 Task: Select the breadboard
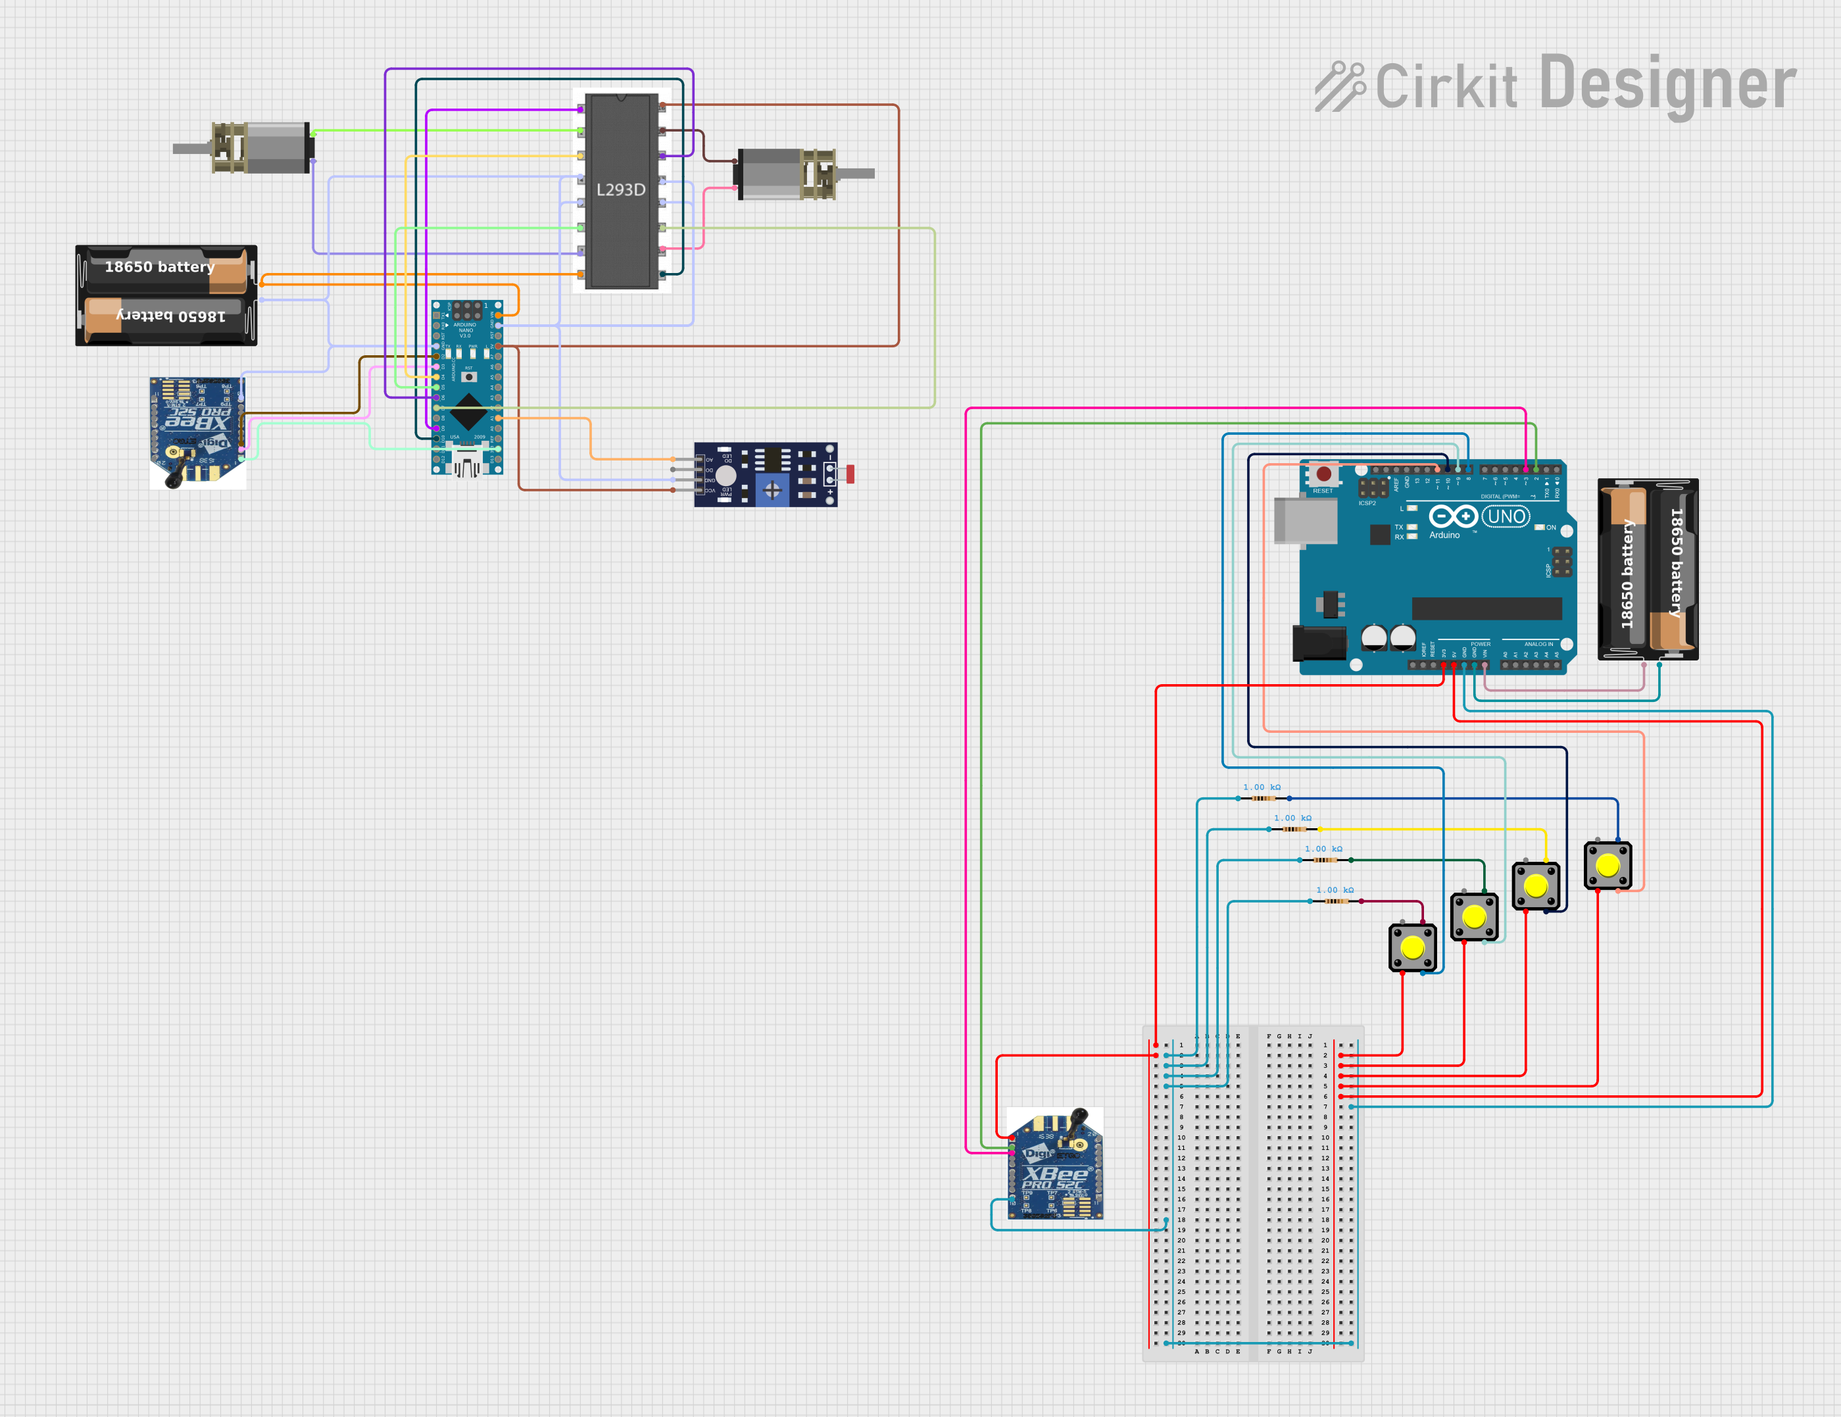(x=1252, y=1193)
